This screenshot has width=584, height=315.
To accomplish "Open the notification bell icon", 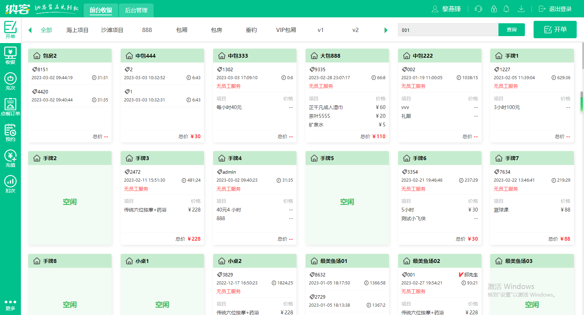I will [x=506, y=9].
